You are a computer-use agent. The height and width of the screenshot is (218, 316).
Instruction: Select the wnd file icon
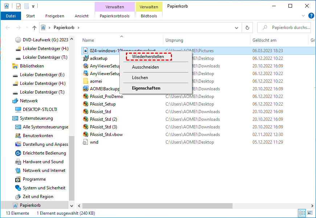point(85,142)
